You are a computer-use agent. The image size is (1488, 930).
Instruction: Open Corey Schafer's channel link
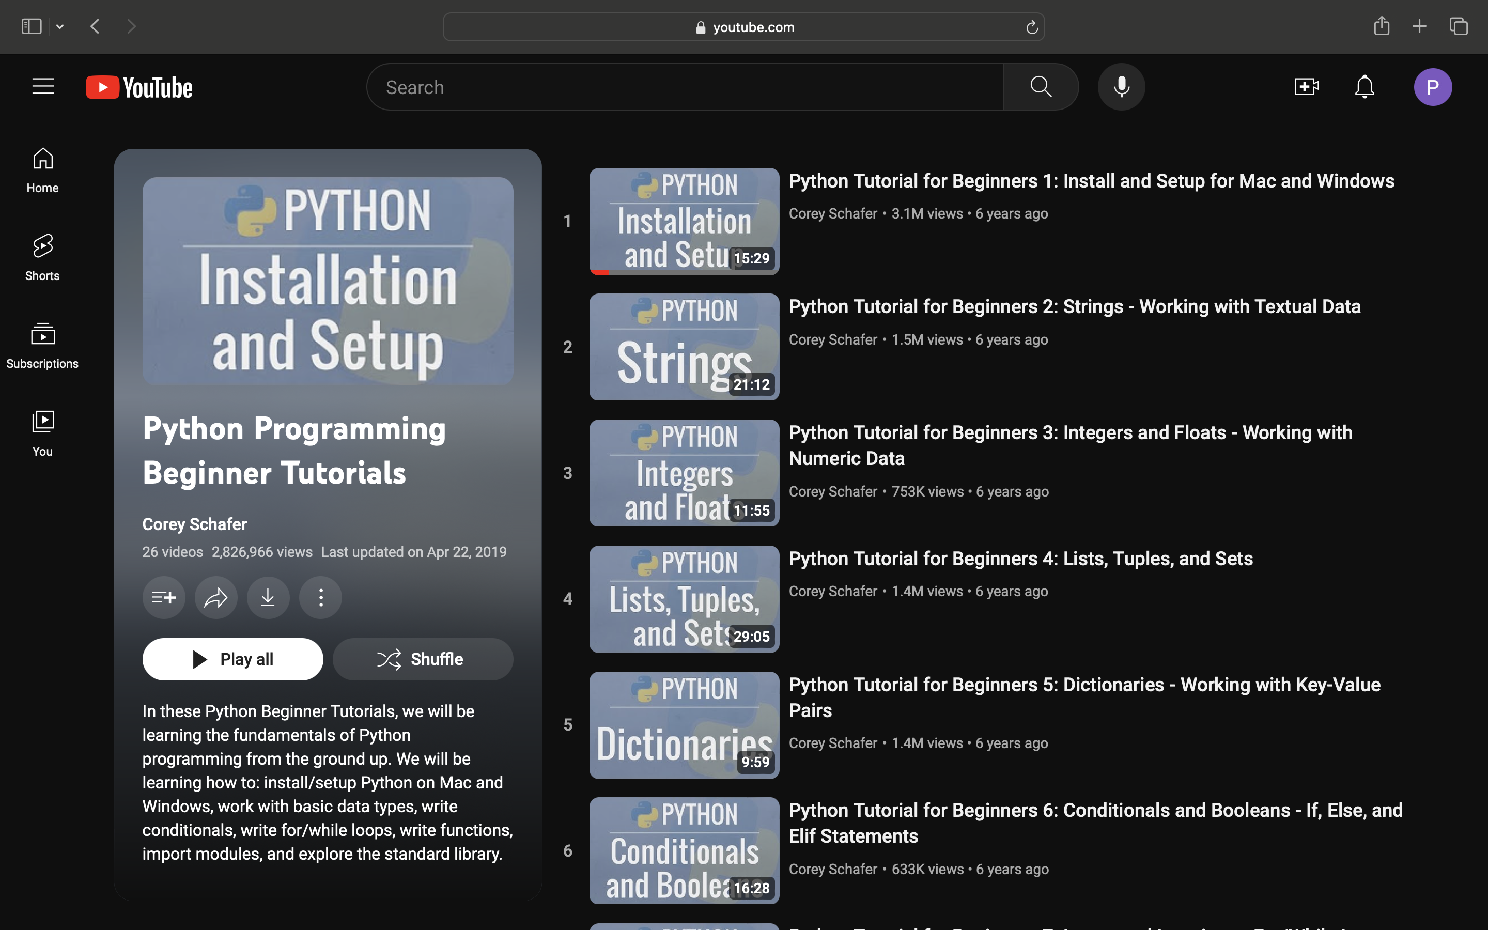point(194,523)
